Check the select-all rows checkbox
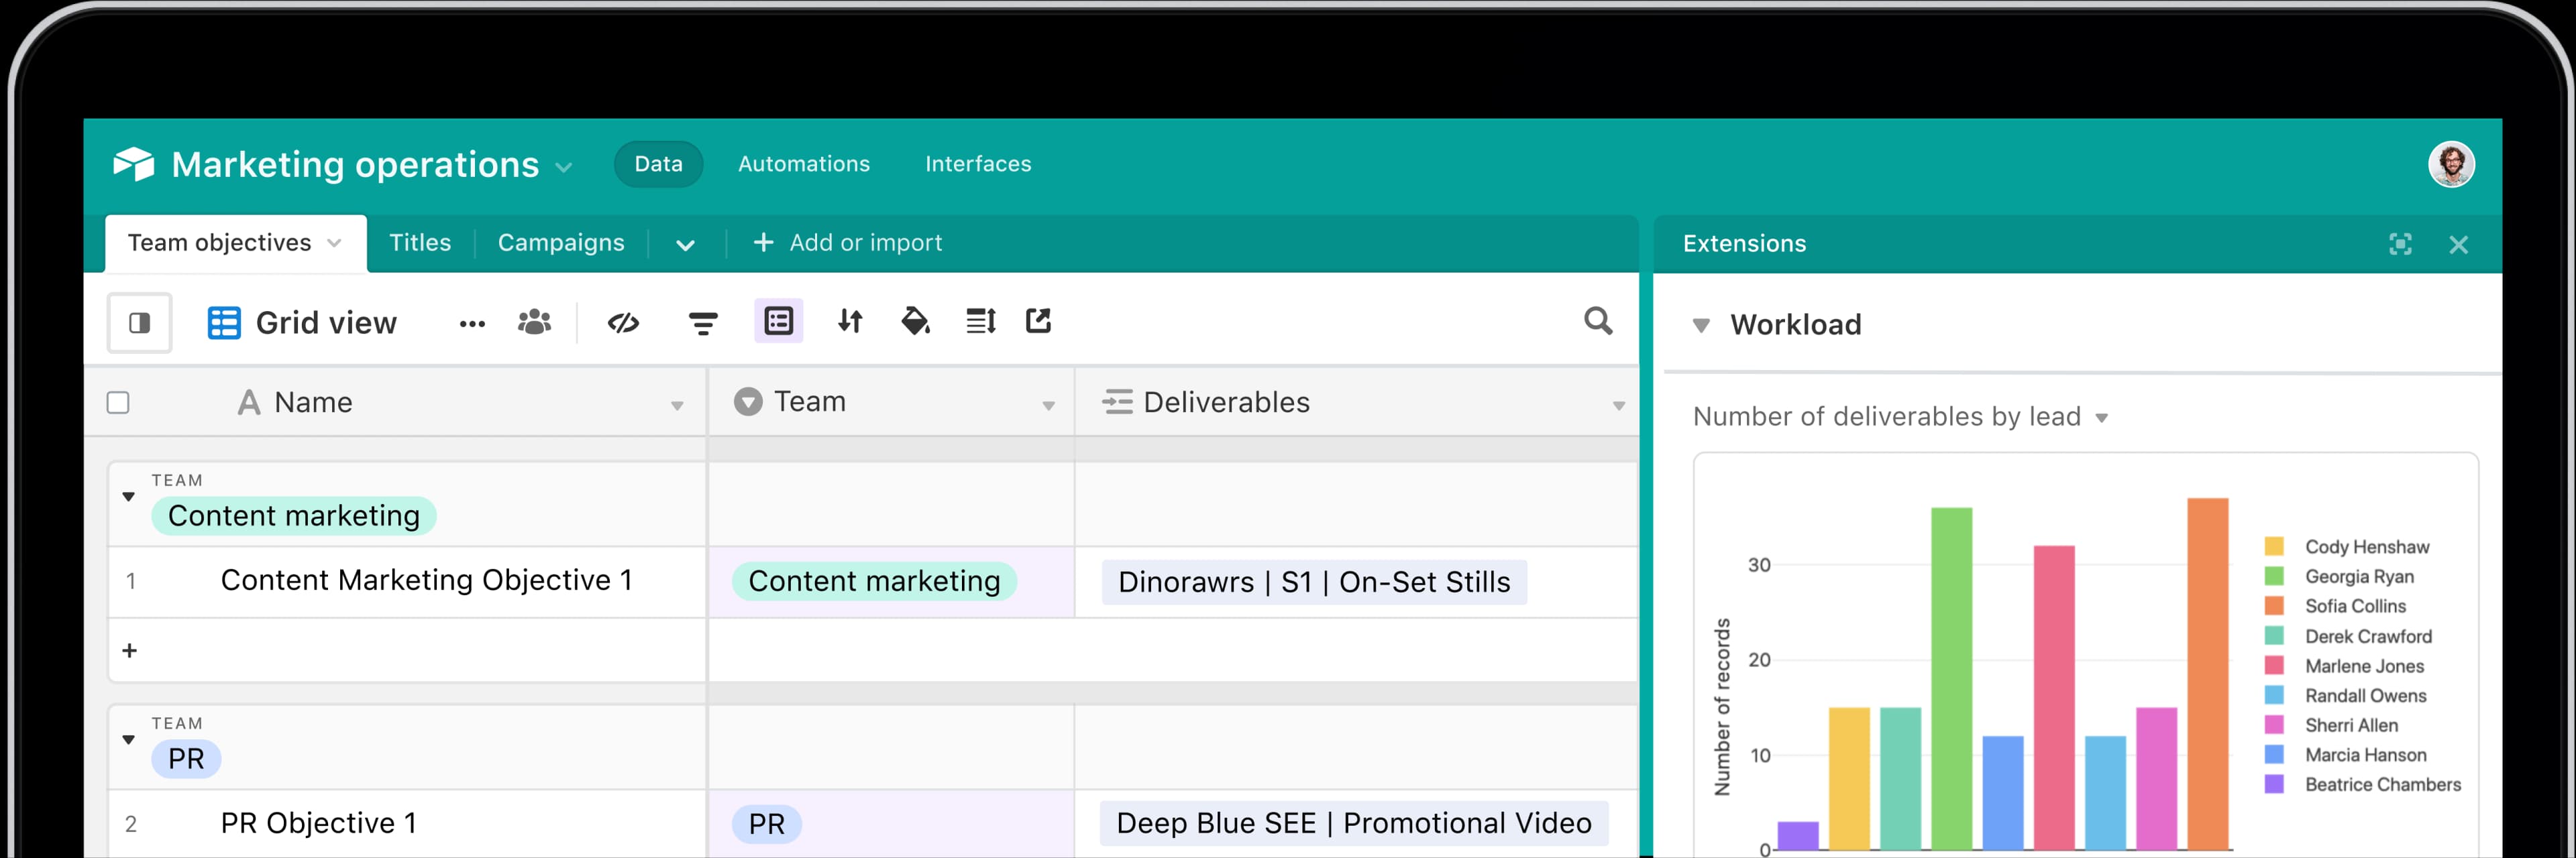Image resolution: width=2576 pixels, height=858 pixels. click(118, 403)
